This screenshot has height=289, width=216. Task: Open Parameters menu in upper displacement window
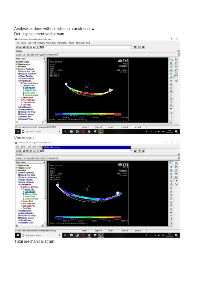click(x=62, y=43)
